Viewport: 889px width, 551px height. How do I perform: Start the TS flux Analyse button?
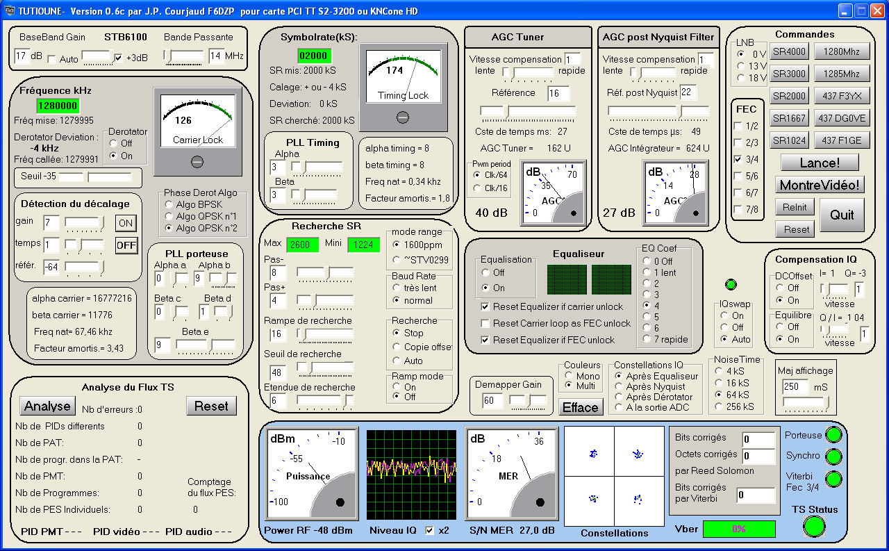coord(47,406)
